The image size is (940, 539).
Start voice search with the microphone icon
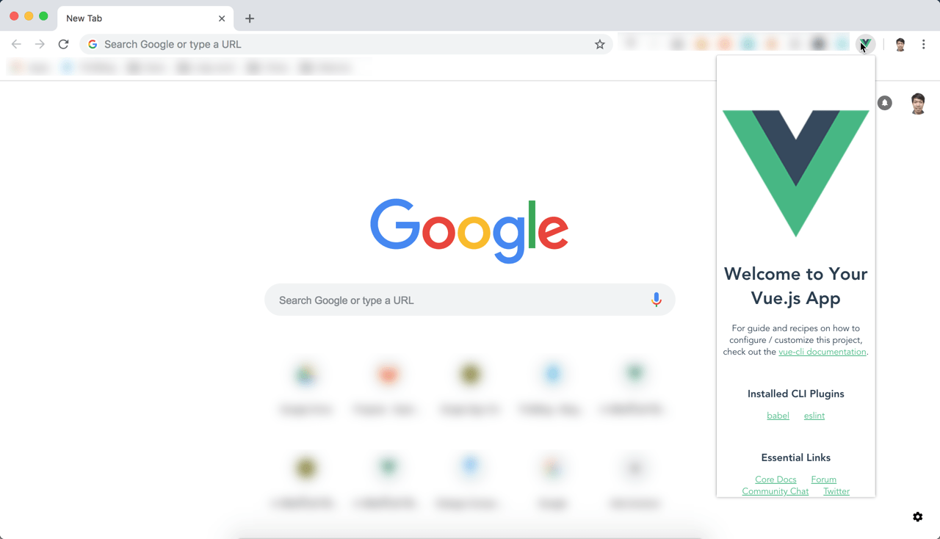(657, 300)
